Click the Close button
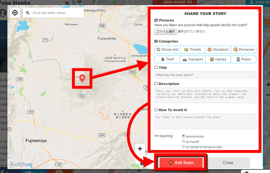This screenshot has width=270, height=173. click(228, 162)
